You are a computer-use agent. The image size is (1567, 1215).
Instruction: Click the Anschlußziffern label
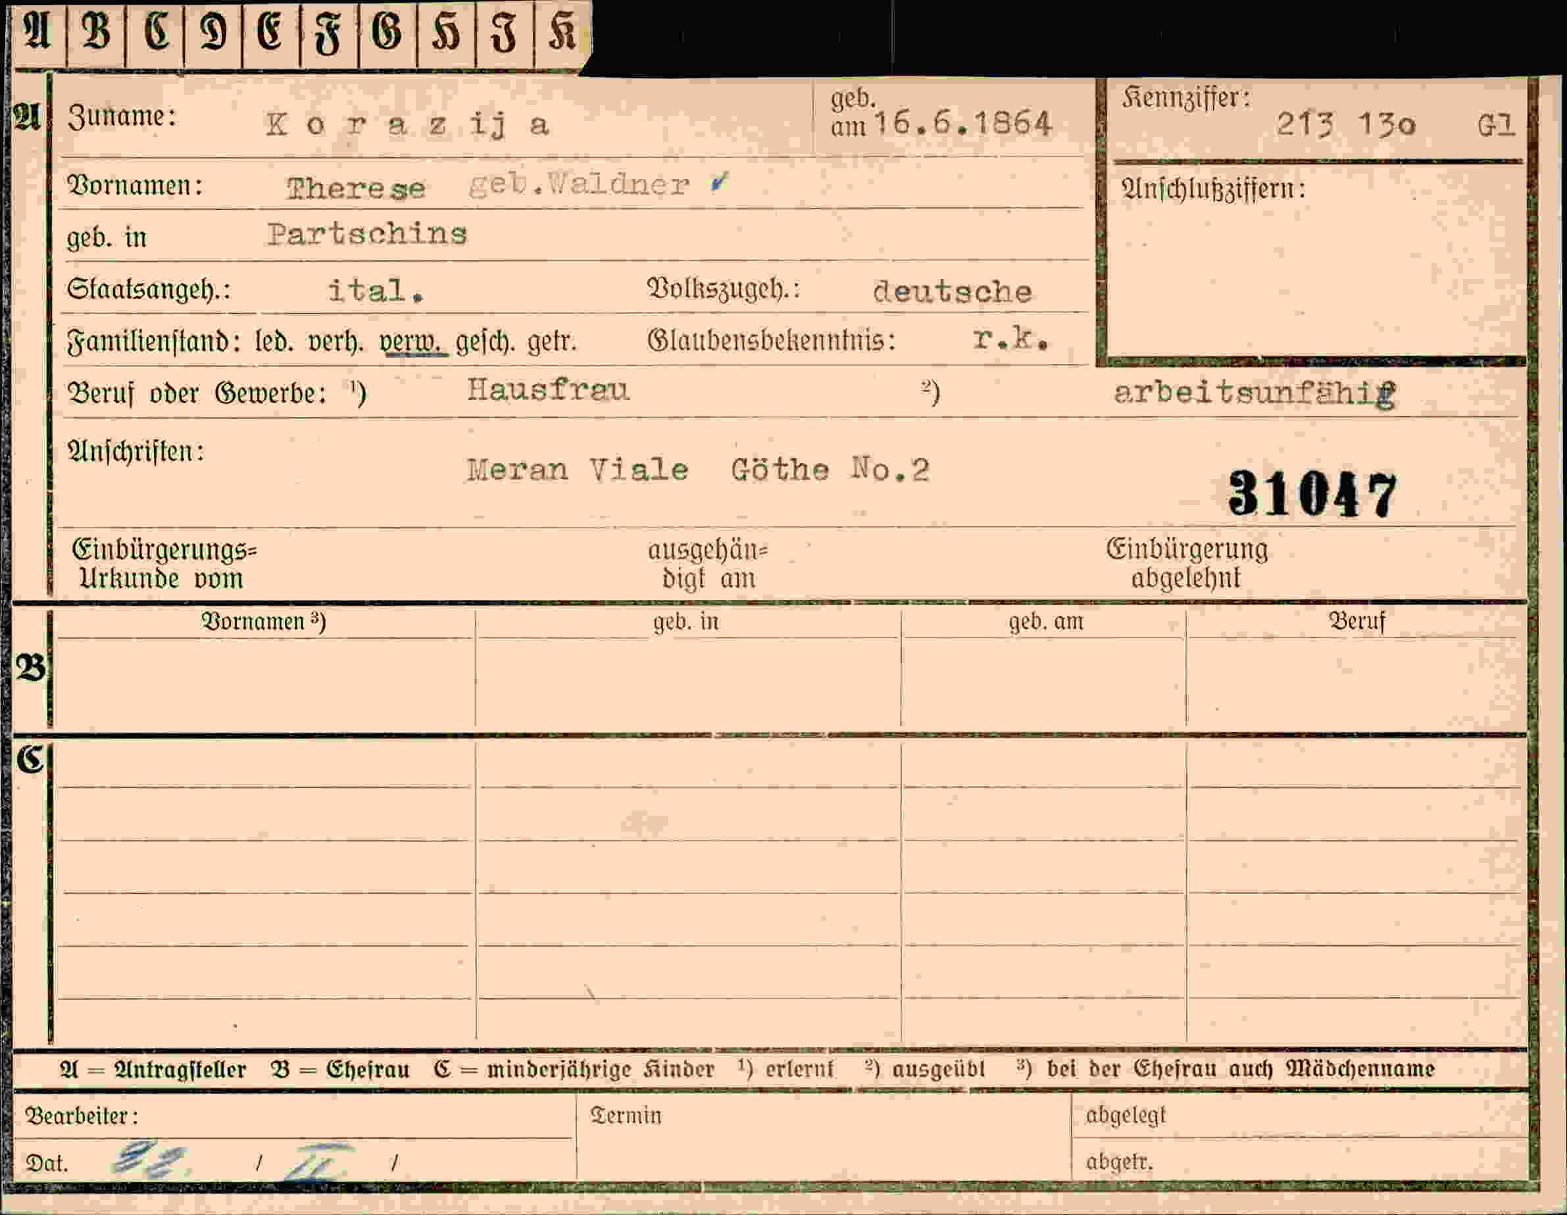coord(1213,189)
